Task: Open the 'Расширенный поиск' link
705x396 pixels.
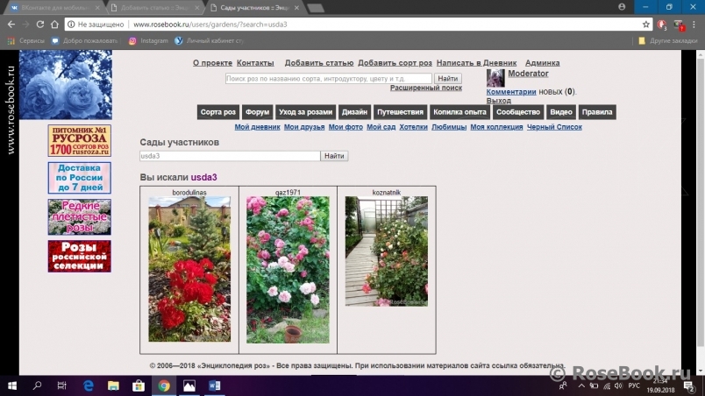Action: click(x=425, y=88)
